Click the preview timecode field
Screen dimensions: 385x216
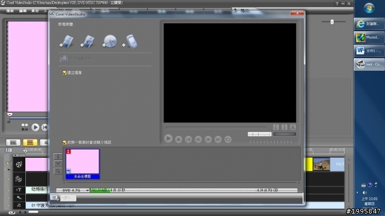pyautogui.click(x=259, y=134)
